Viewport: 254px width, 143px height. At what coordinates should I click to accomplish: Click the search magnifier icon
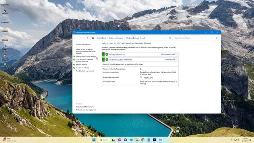click(217, 38)
